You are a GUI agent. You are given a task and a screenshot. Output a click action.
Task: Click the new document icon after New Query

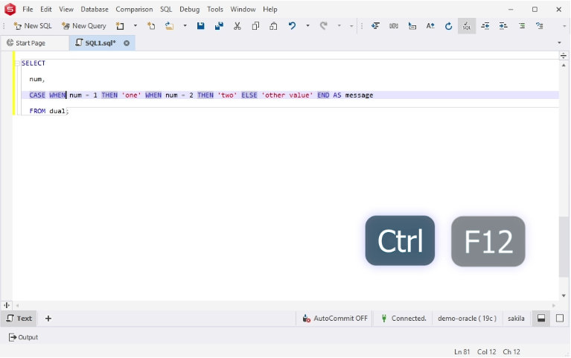click(x=120, y=26)
